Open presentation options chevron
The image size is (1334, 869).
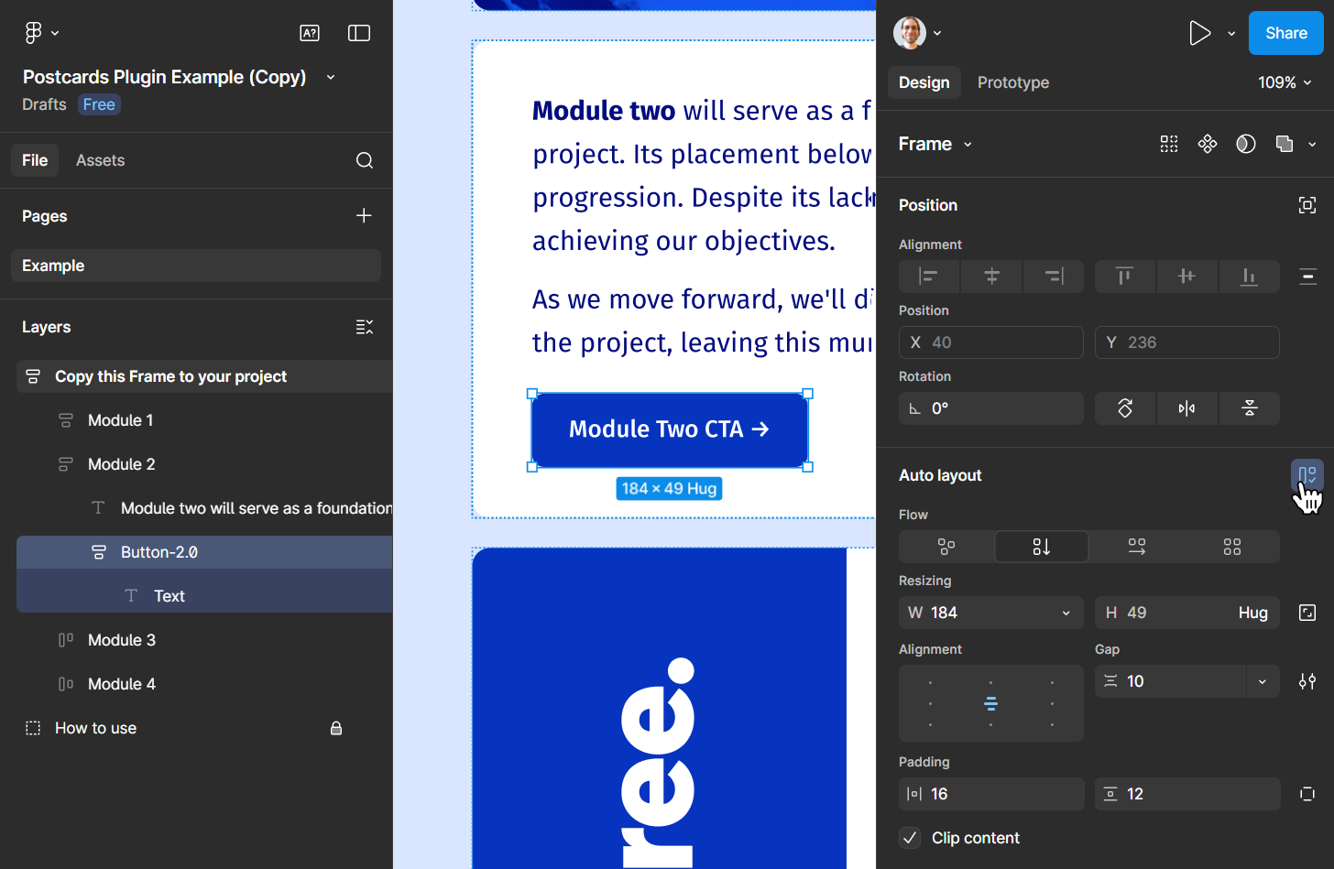click(x=1231, y=34)
